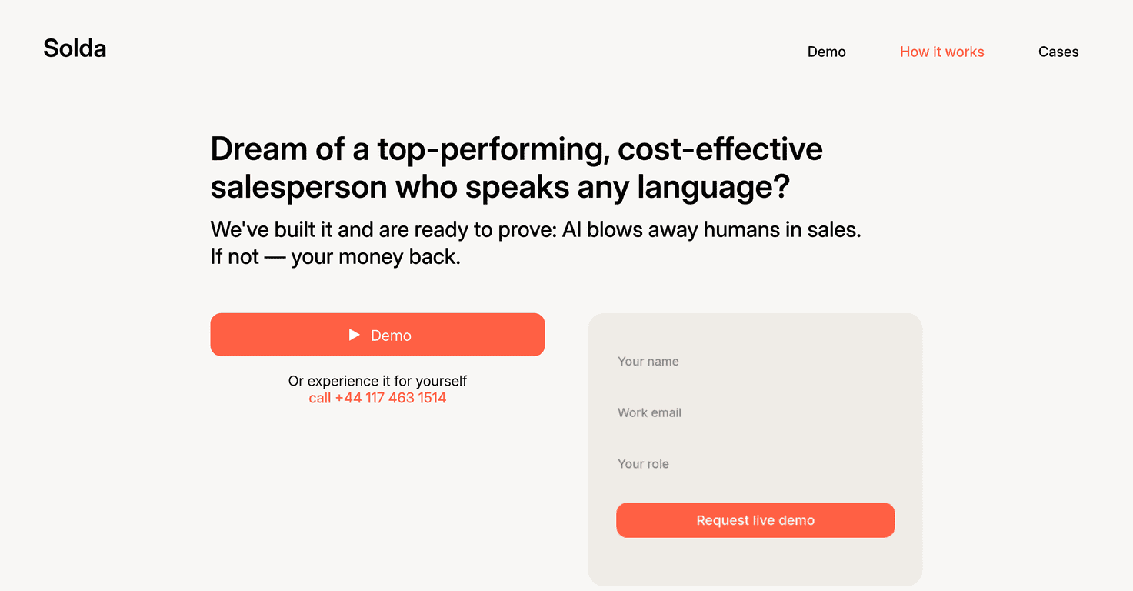Click the Or experience it for yourself text
Screen dimensions: 1133x591
pyautogui.click(x=377, y=380)
